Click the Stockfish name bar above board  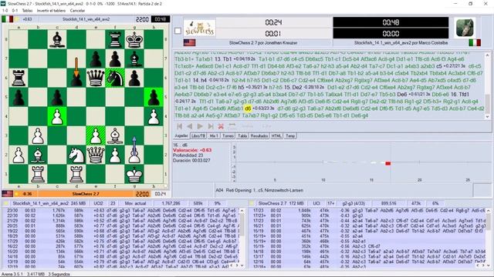pyautogui.click(x=86, y=19)
